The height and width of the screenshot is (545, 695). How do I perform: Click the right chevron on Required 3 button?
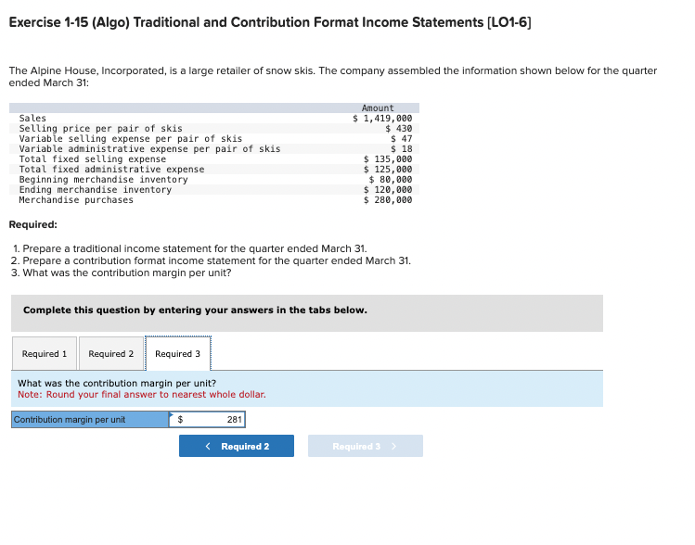click(x=393, y=446)
